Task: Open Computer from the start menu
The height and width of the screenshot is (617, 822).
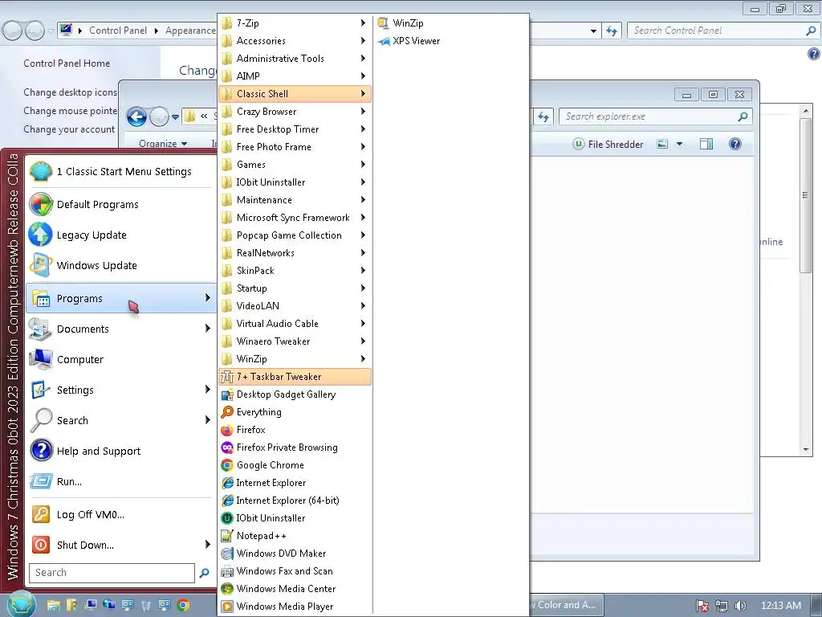Action: (121, 359)
